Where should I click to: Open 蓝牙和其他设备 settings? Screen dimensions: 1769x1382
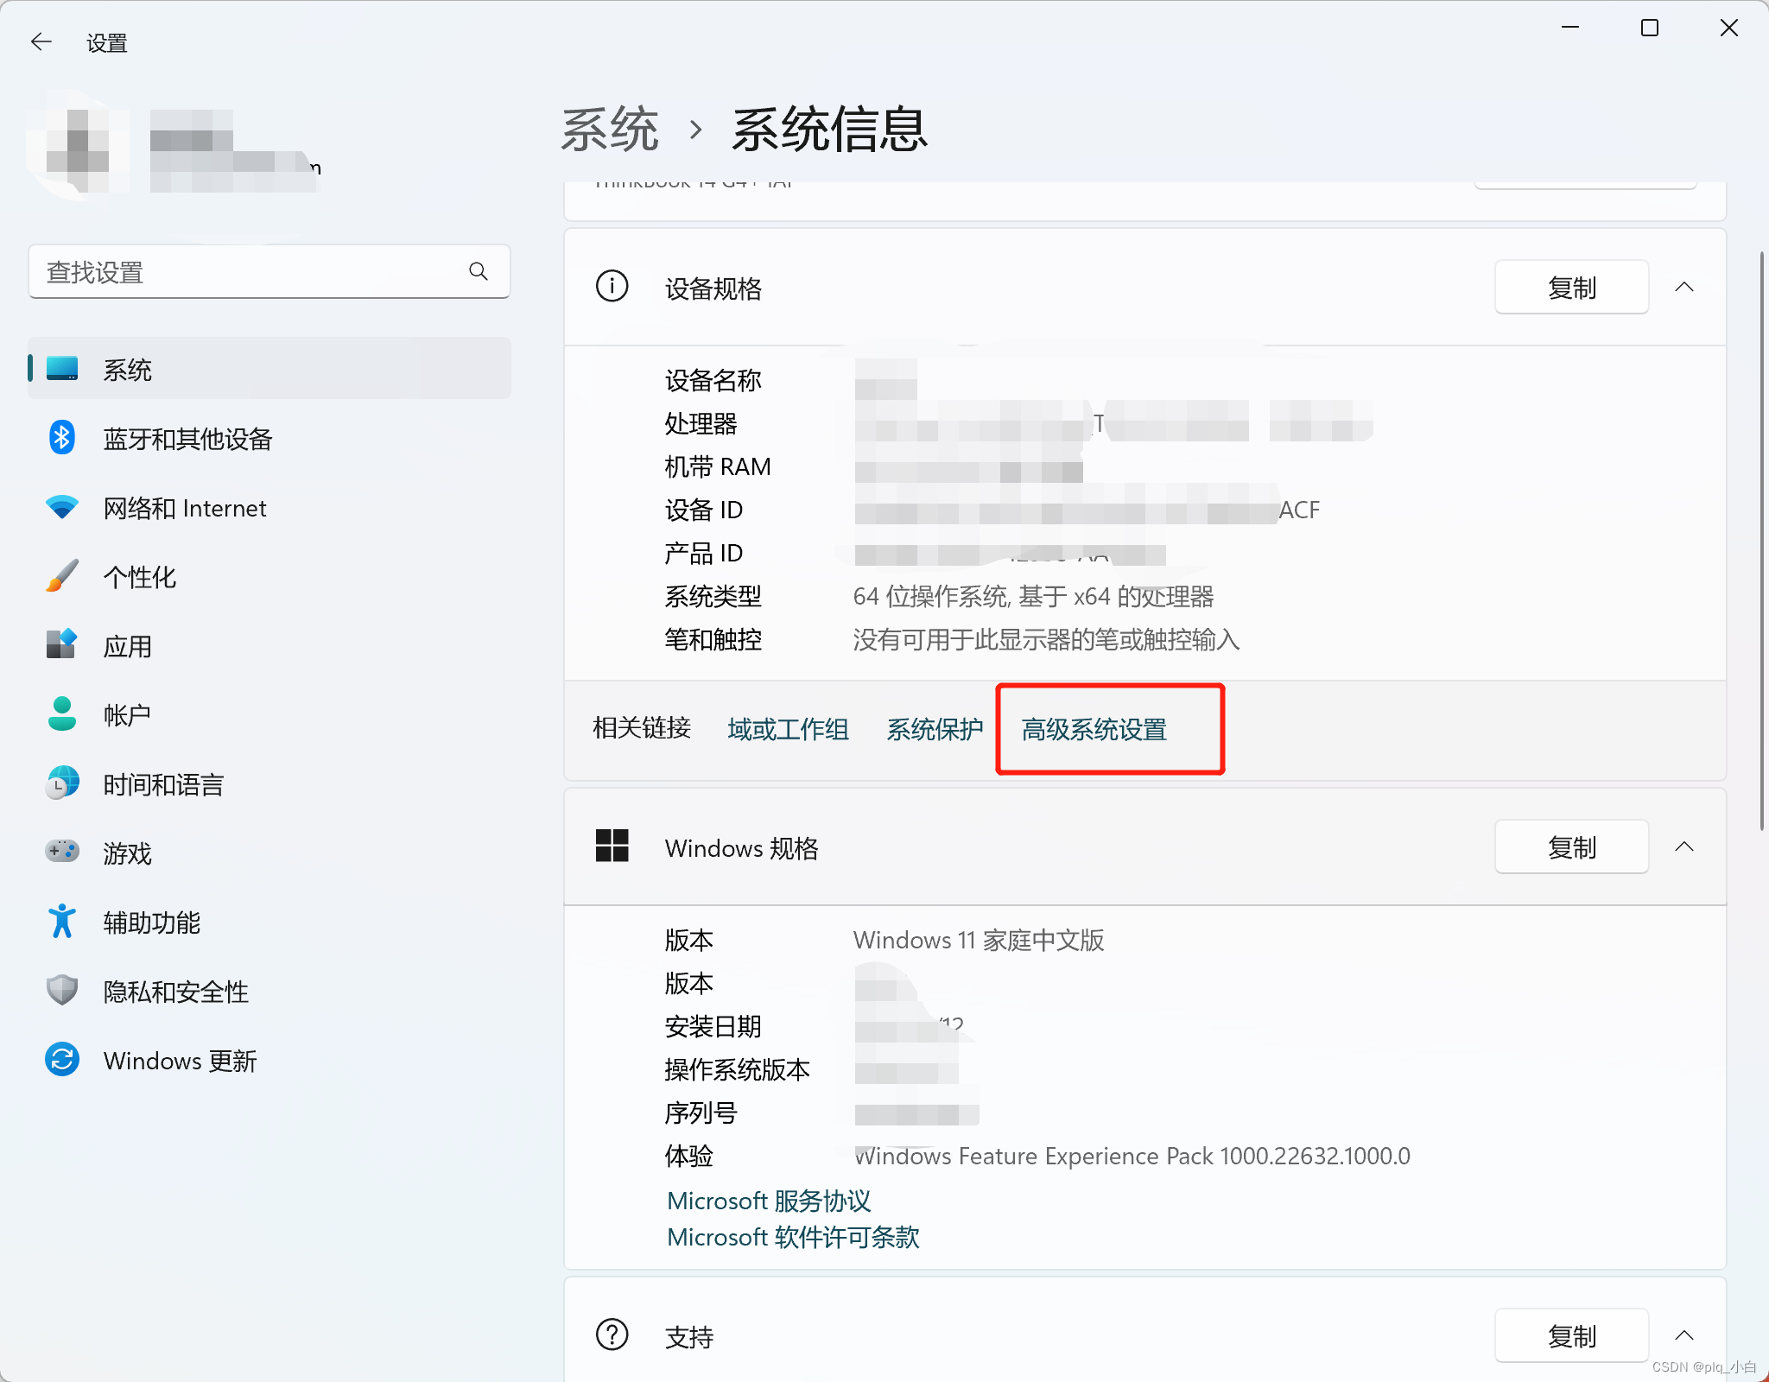click(269, 438)
